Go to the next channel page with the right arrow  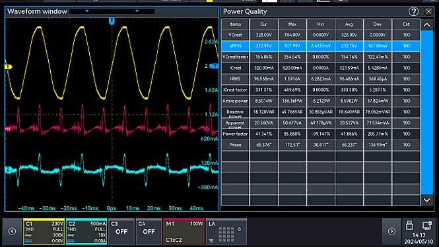coord(391,231)
